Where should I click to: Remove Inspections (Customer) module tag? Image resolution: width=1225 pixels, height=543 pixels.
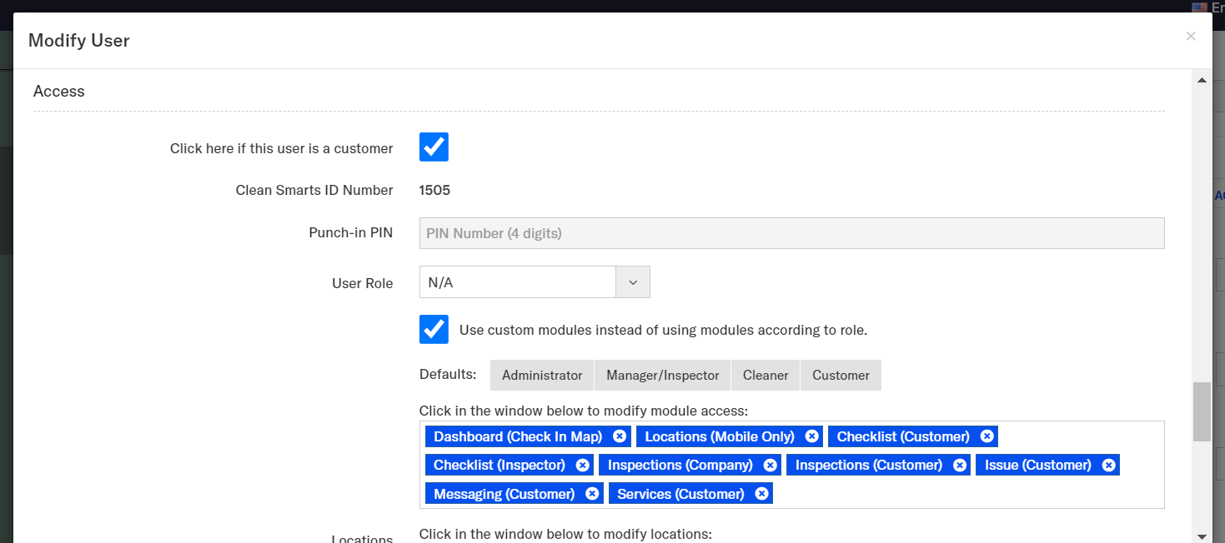click(x=960, y=466)
